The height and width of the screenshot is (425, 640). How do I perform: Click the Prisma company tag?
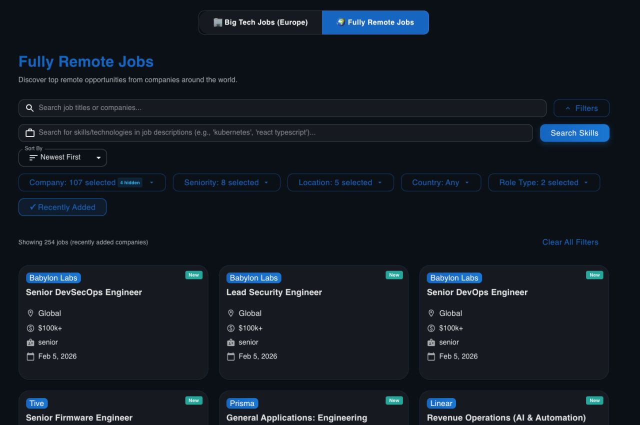[x=242, y=403]
